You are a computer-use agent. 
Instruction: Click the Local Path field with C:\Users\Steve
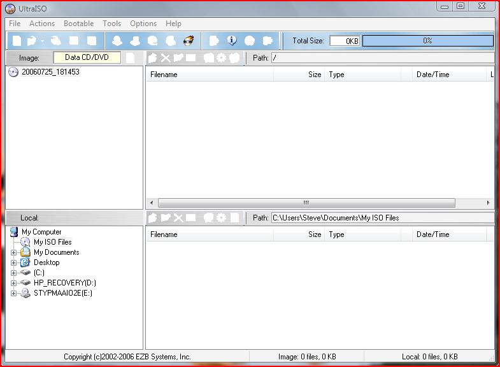pos(383,218)
